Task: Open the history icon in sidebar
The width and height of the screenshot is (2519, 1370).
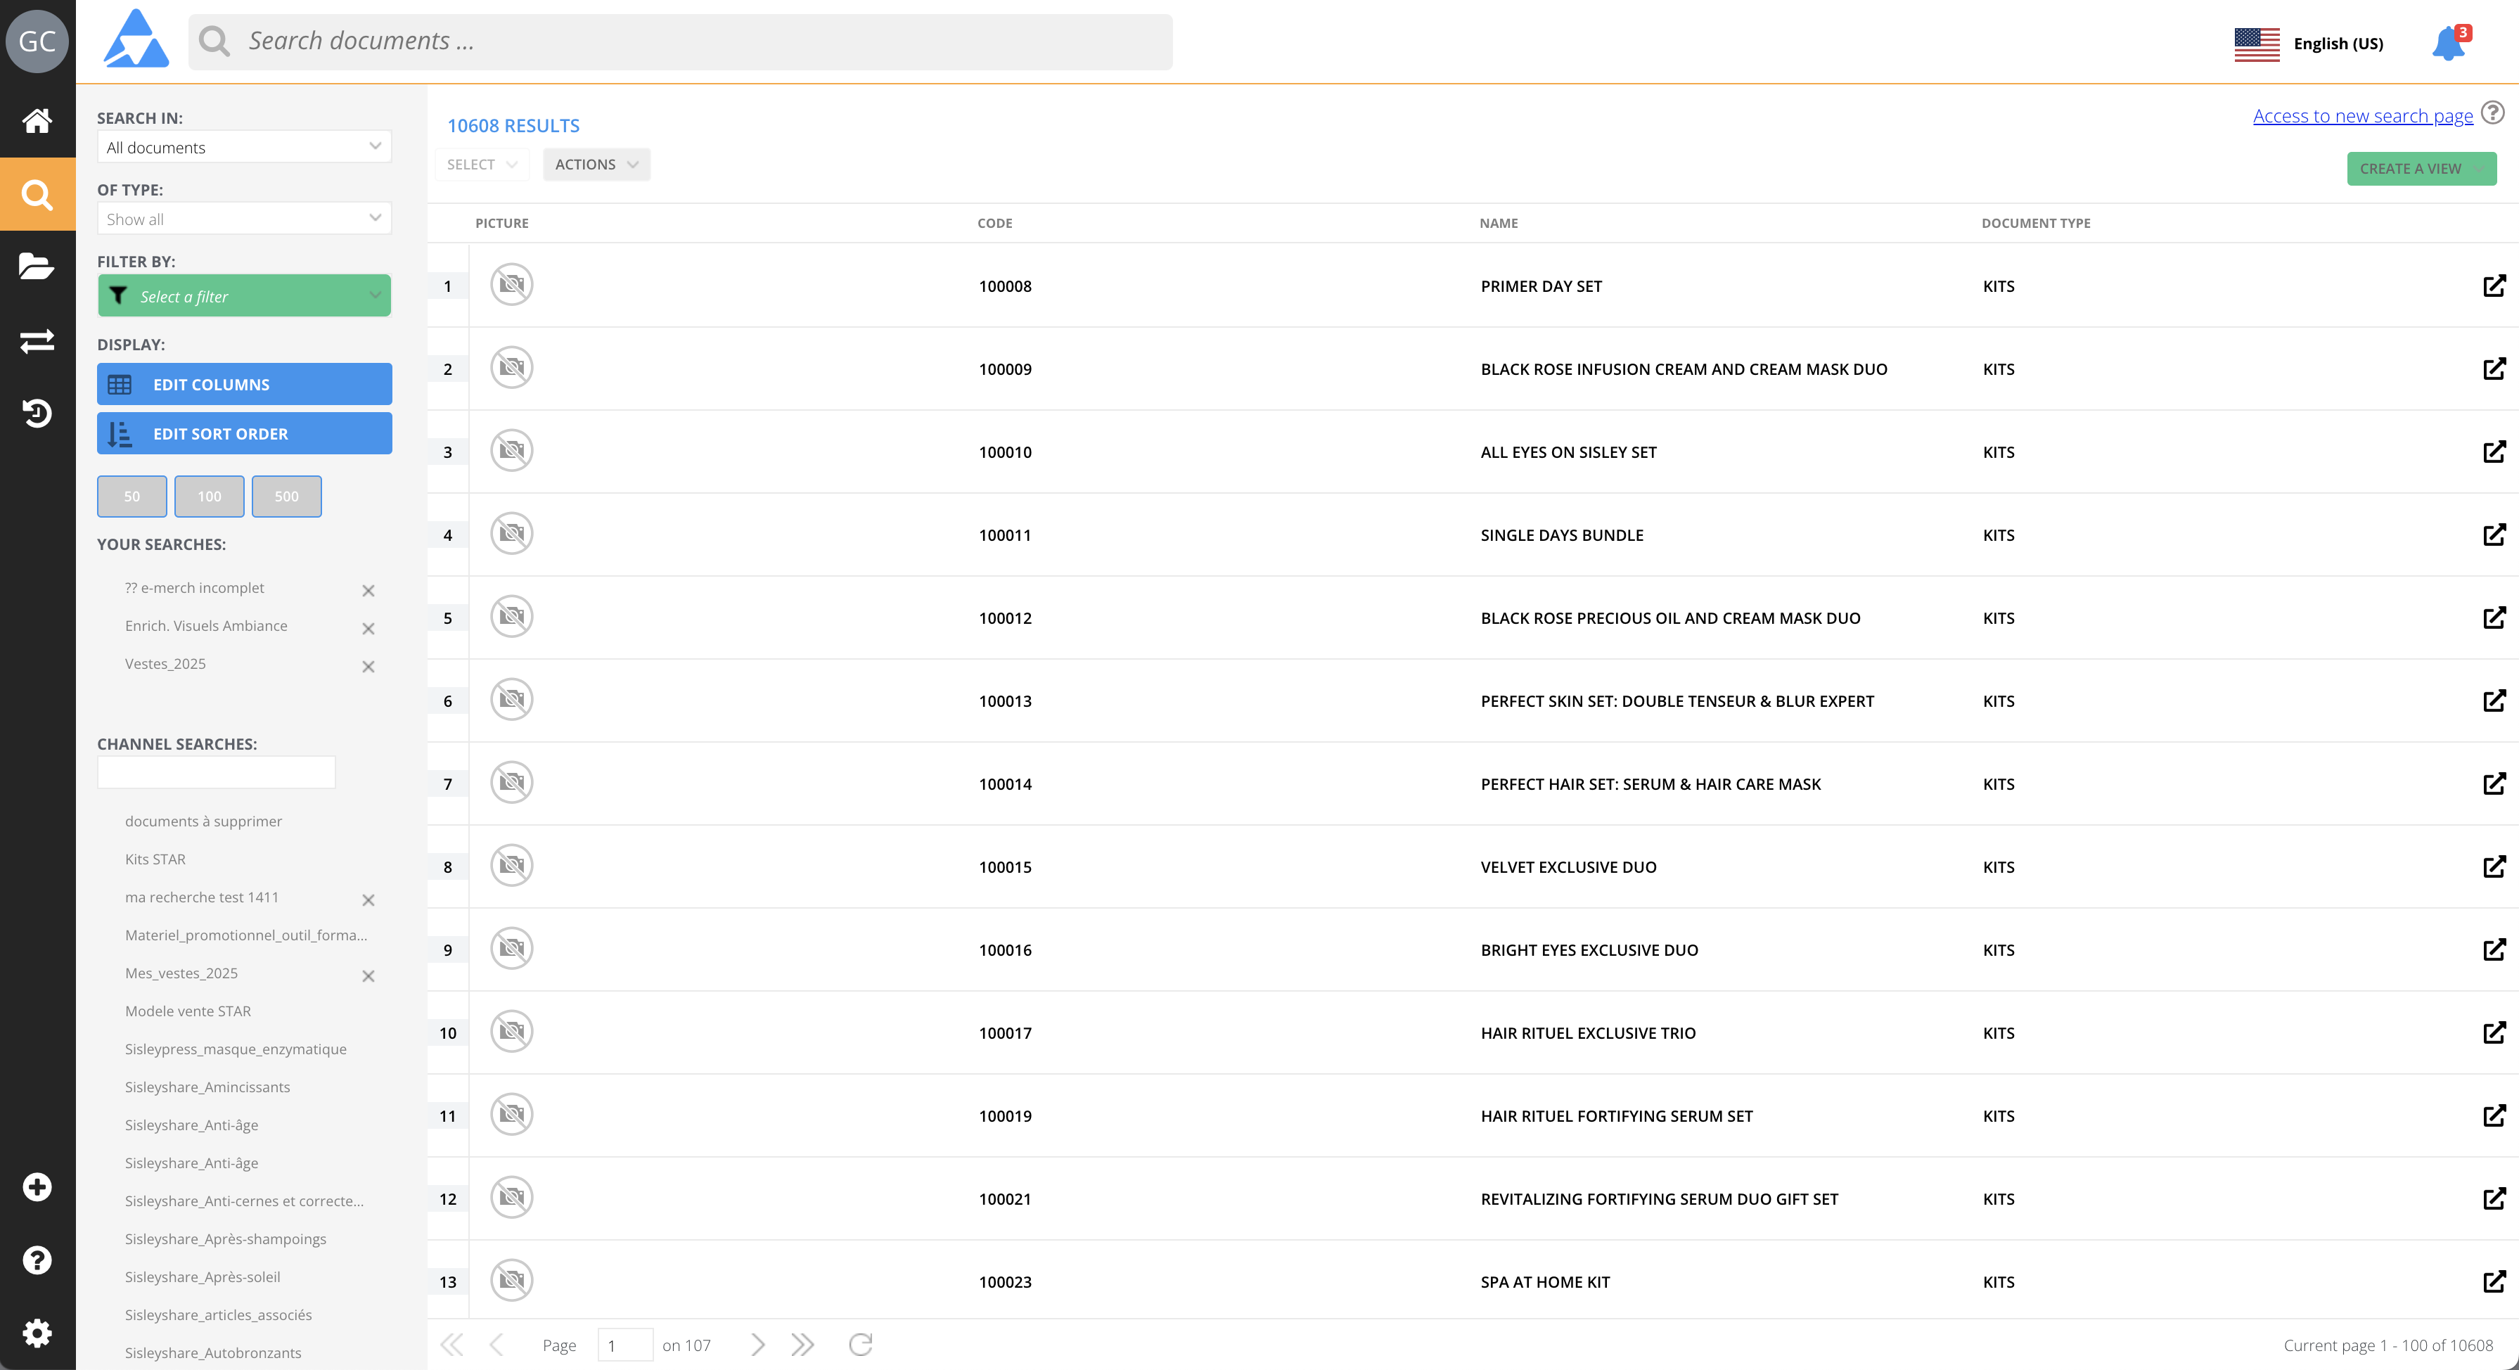Action: pos(37,414)
